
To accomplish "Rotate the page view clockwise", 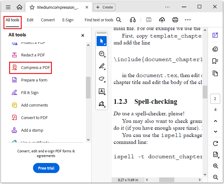I will click(216, 144).
